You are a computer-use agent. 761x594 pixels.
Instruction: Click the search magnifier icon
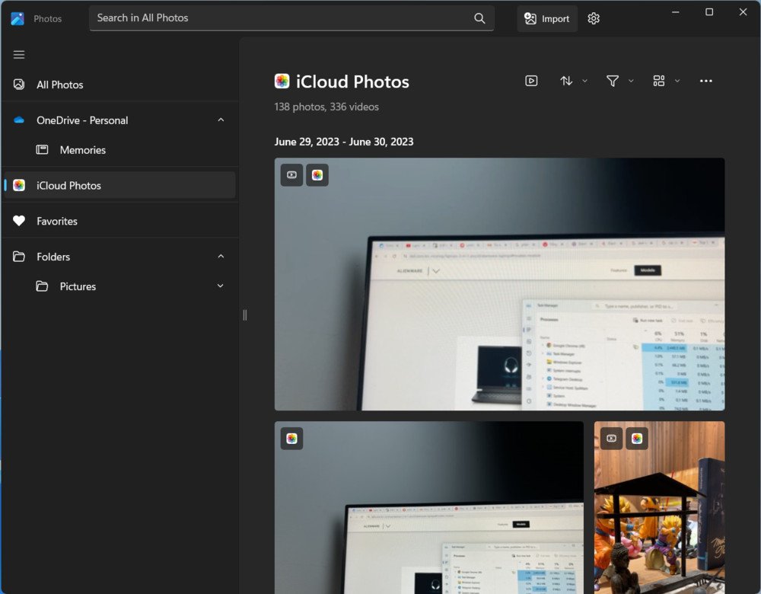tap(479, 18)
